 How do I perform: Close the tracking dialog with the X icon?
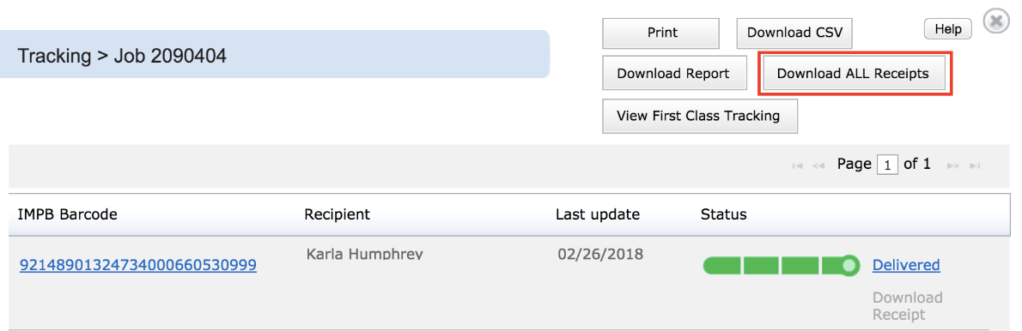click(995, 21)
